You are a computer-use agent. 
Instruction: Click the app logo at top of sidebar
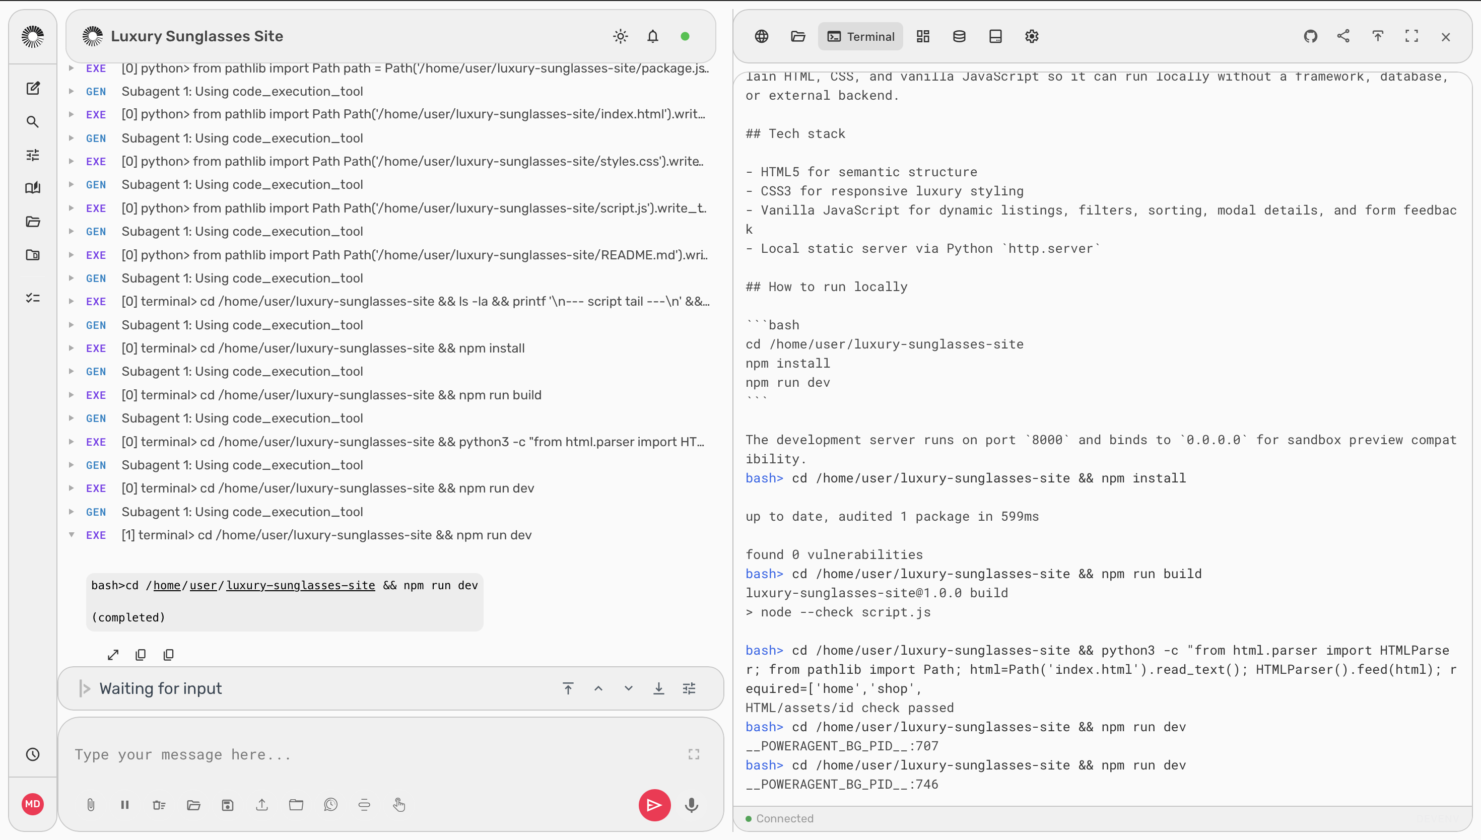[33, 36]
